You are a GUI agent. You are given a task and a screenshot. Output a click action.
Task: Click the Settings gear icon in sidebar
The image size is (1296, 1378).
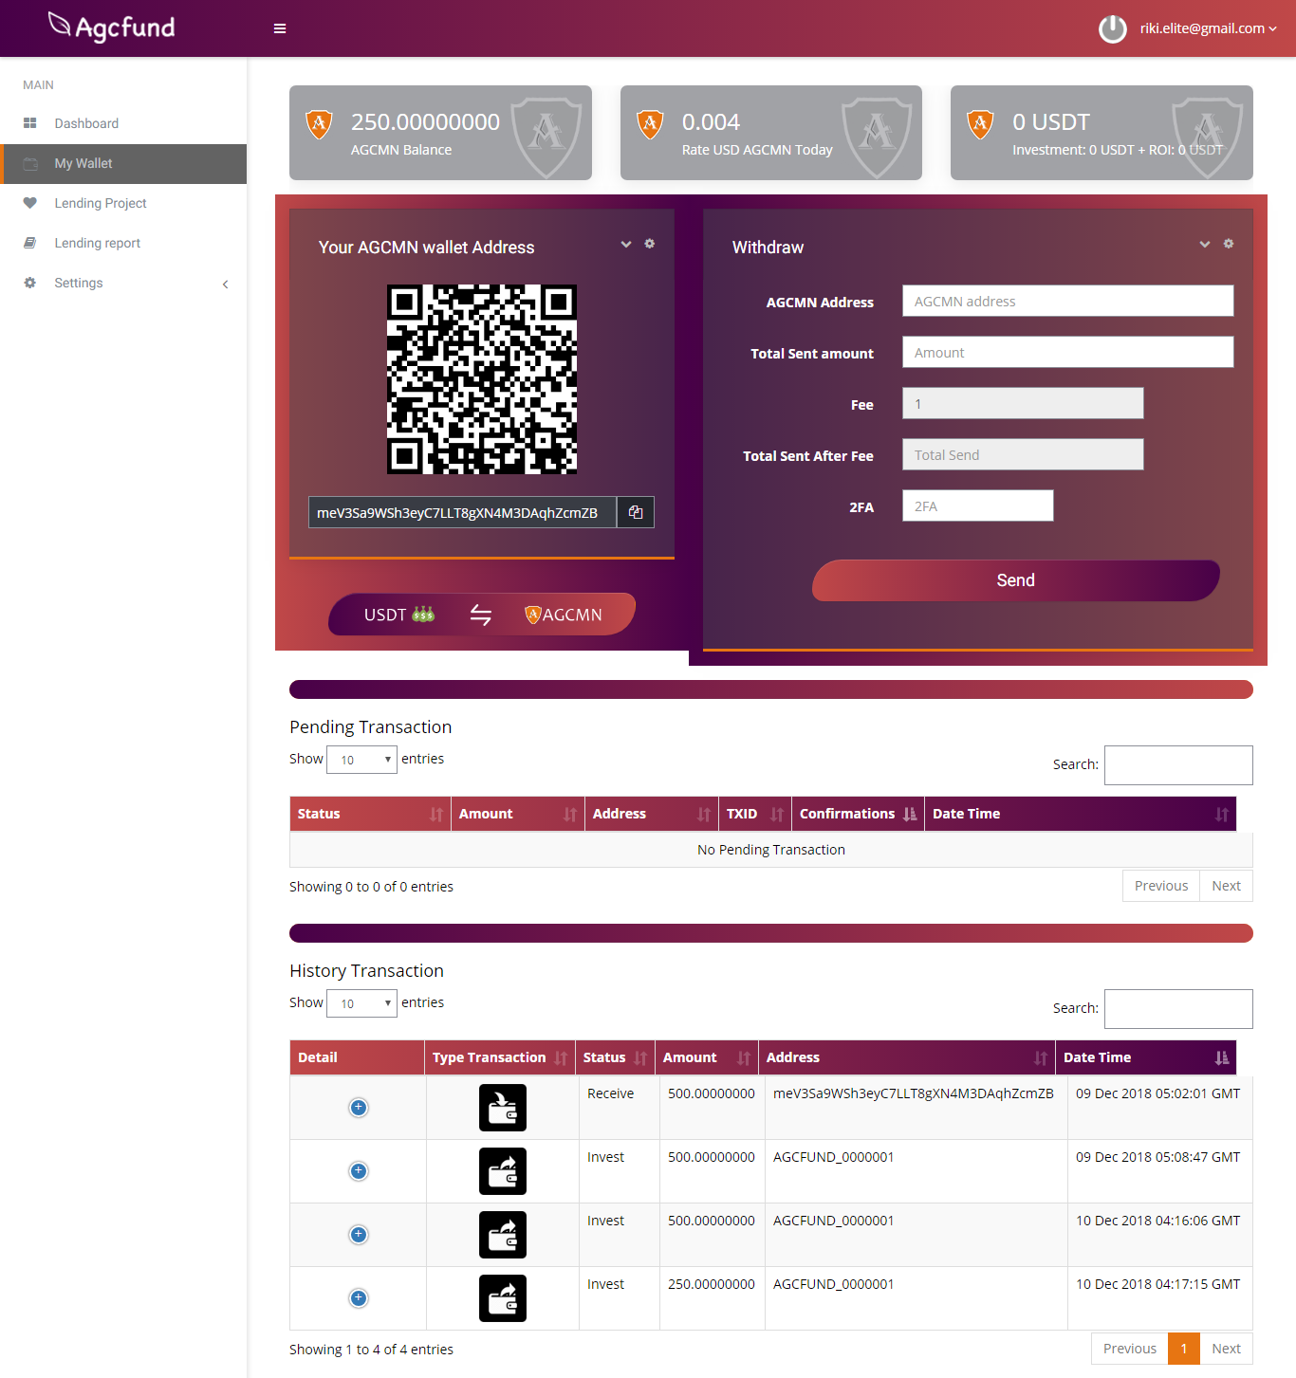tap(30, 283)
